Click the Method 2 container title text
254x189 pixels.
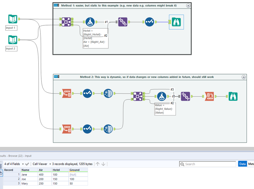tap(147, 77)
